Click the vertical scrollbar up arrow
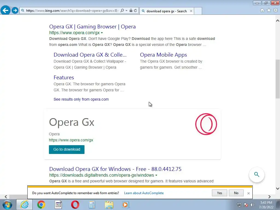The height and width of the screenshot is (210, 280). click(x=278, y=21)
